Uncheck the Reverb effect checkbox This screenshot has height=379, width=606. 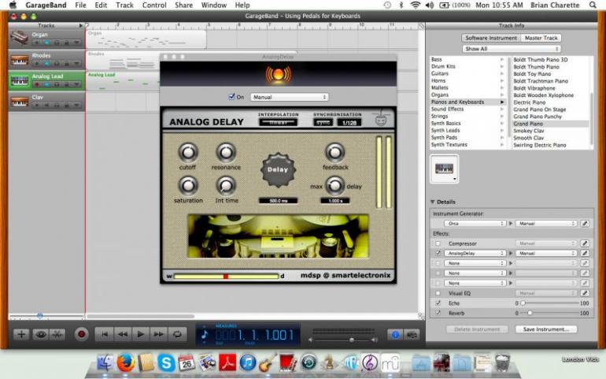[x=438, y=313]
